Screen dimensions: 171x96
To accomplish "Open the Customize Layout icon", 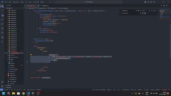I will [x=154, y=2].
